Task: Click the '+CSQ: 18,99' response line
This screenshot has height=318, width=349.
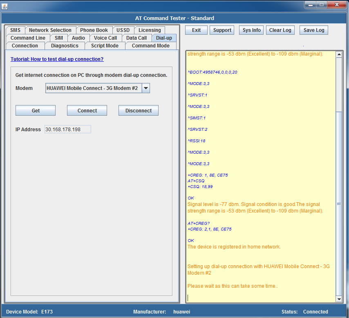Action: [x=200, y=187]
